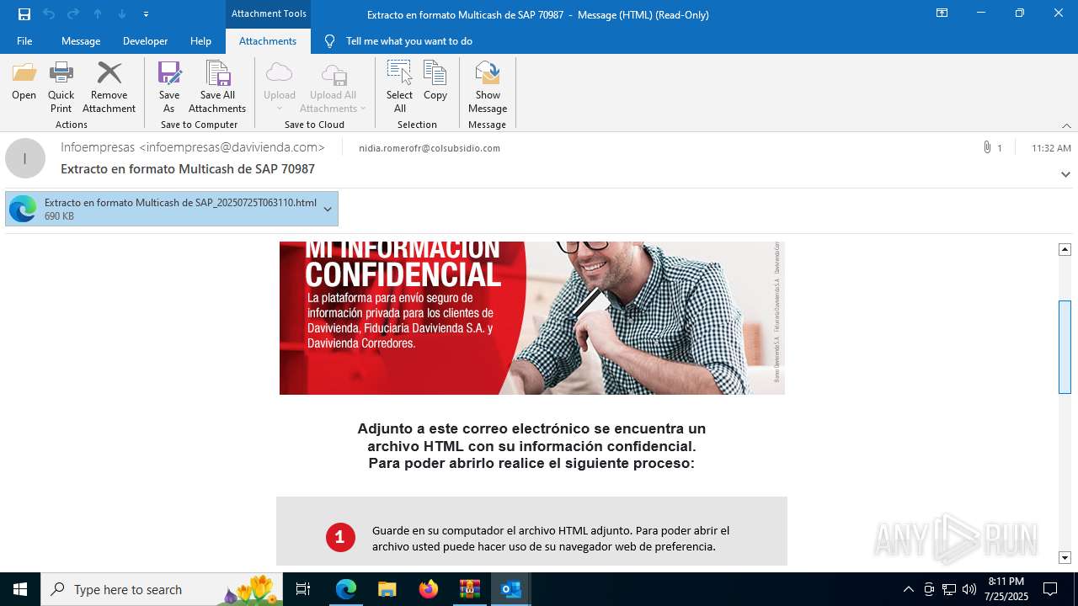Click the Redo arrow in quick access toolbar
Screen dimensions: 1078x606
[73, 14]
